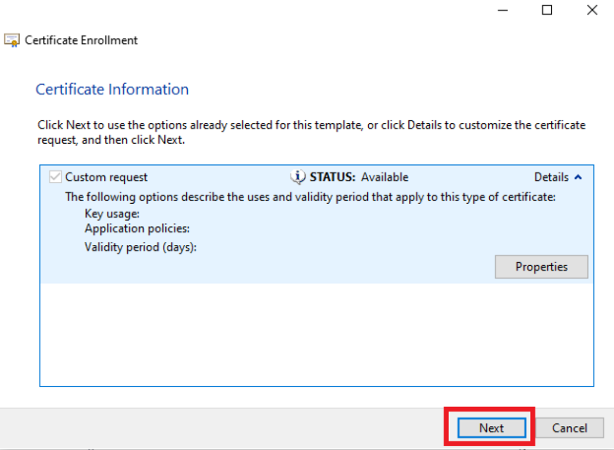Click the options description sentence in the request box
The width and height of the screenshot is (614, 450).
[x=310, y=197]
